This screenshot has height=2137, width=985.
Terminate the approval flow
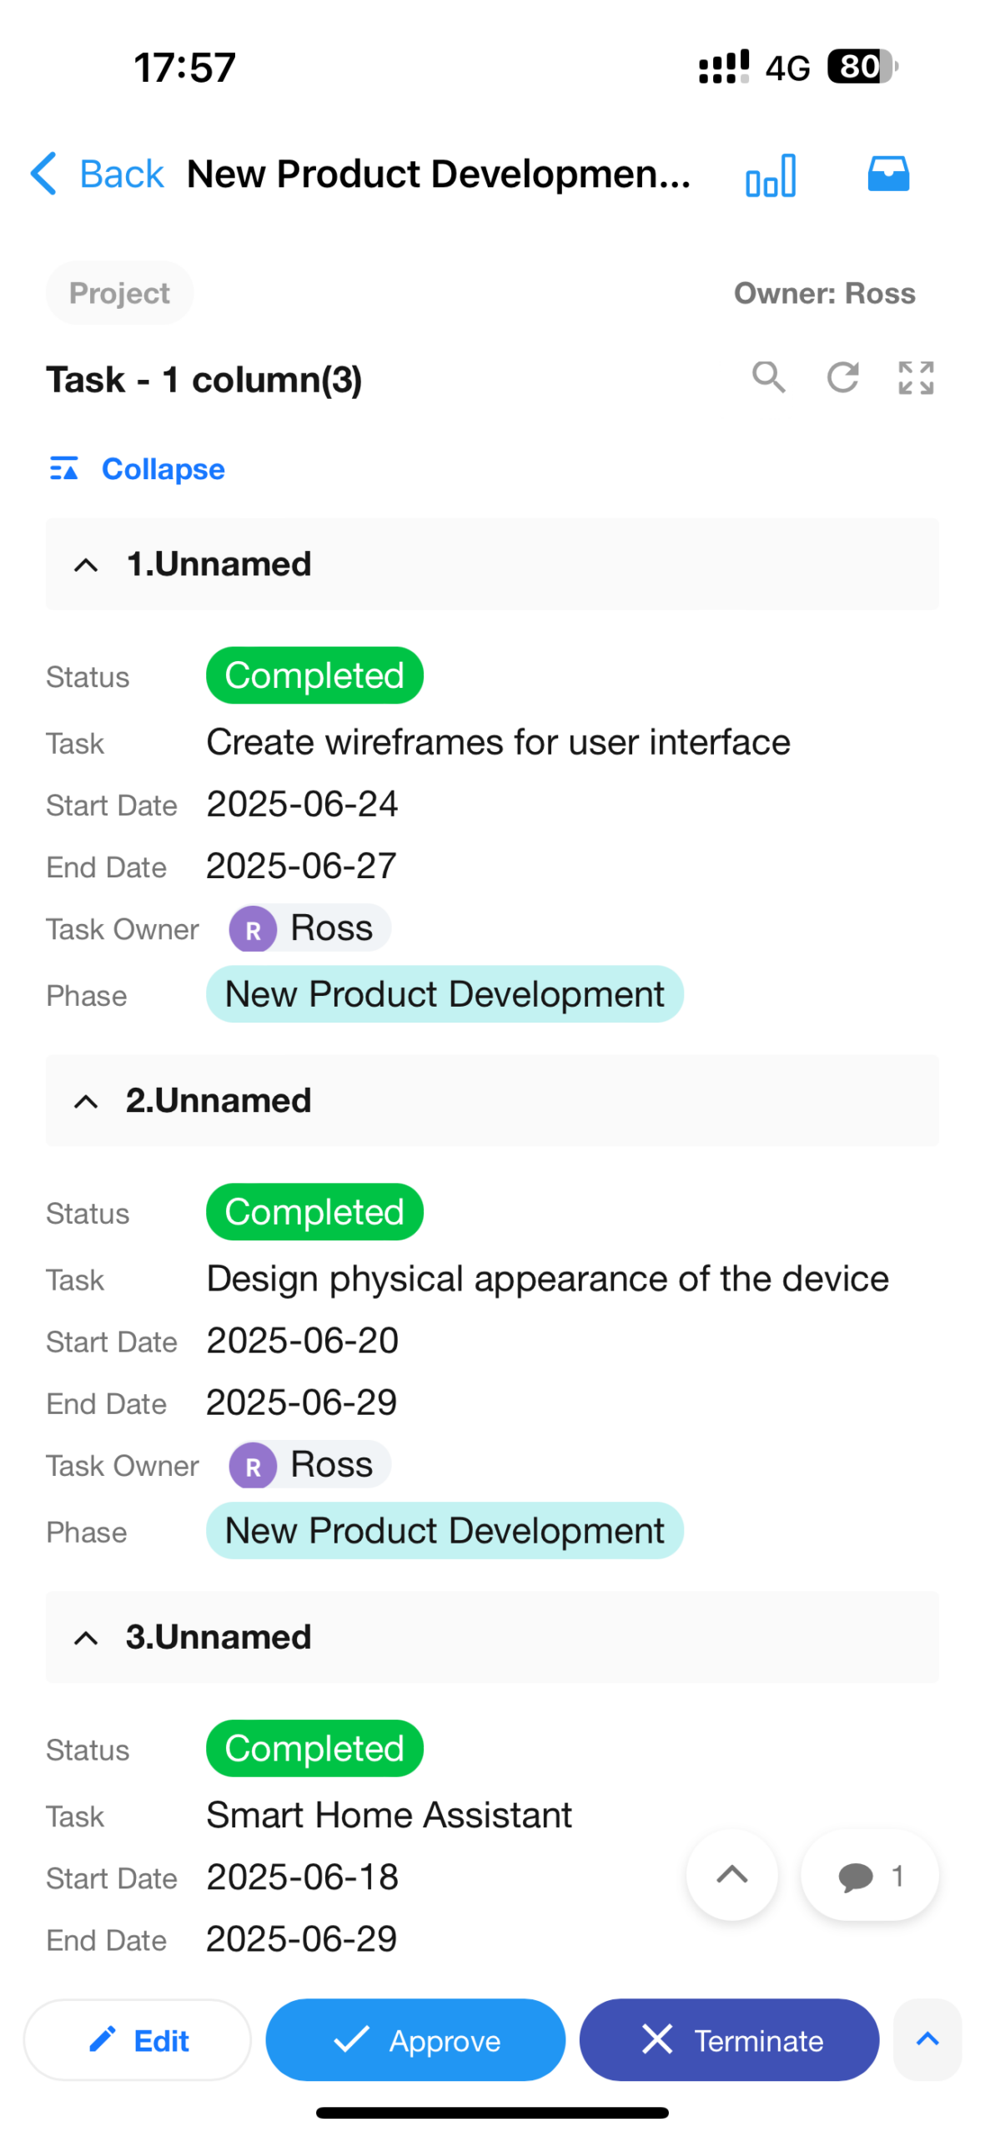point(728,2038)
